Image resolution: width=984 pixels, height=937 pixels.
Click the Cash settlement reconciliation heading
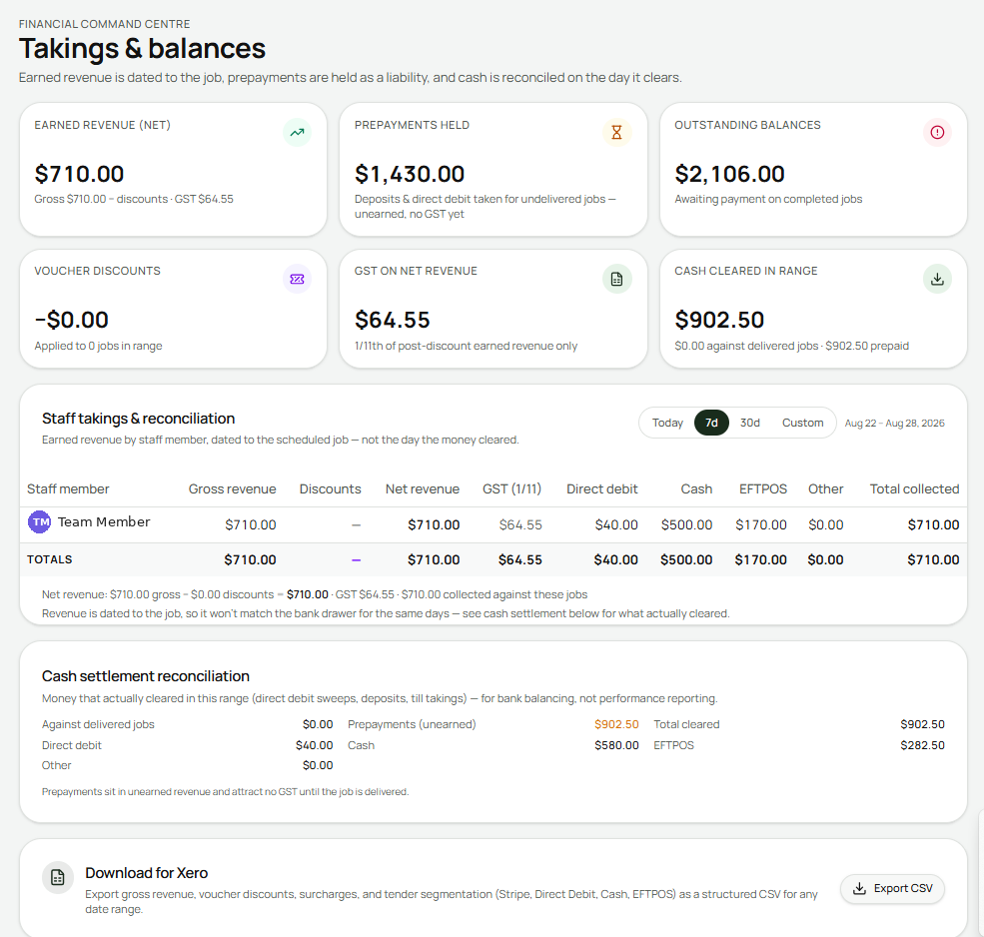[146, 676]
